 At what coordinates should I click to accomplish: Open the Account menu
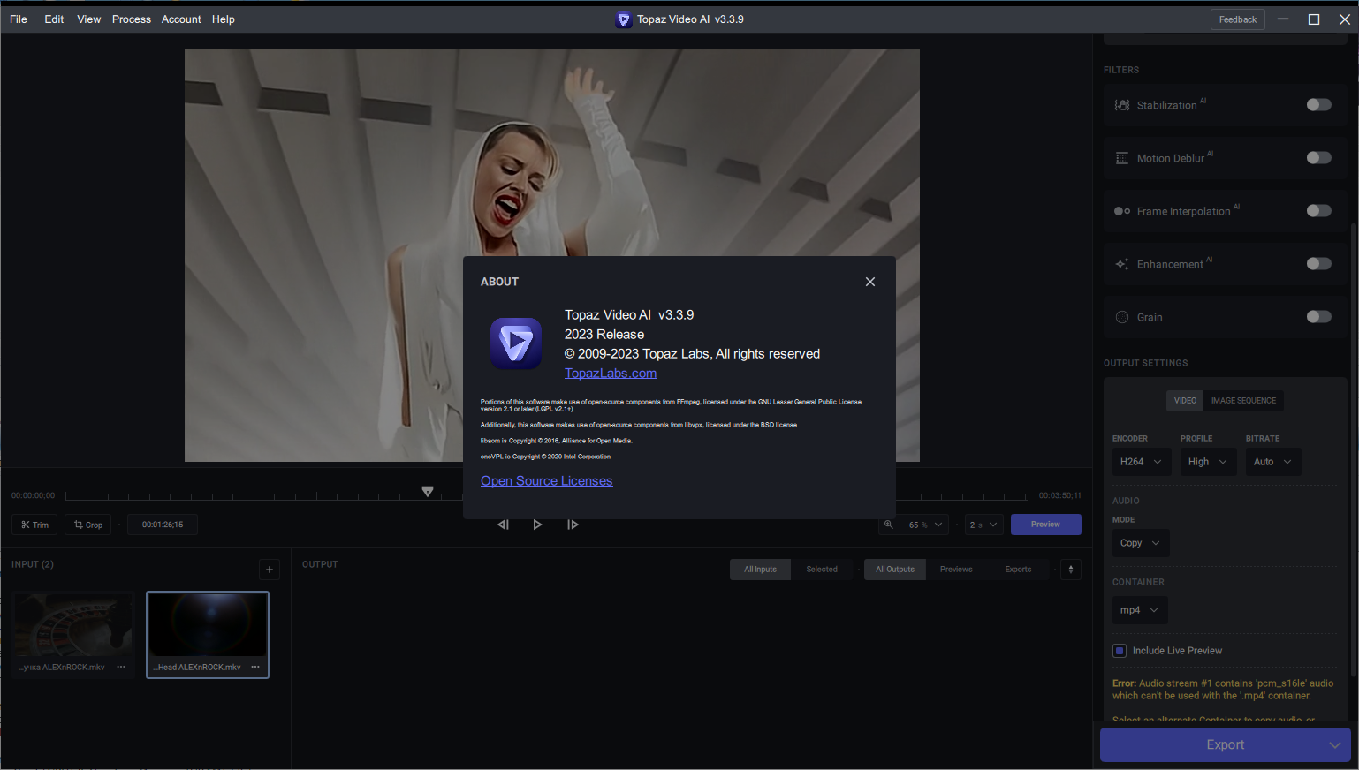click(181, 19)
